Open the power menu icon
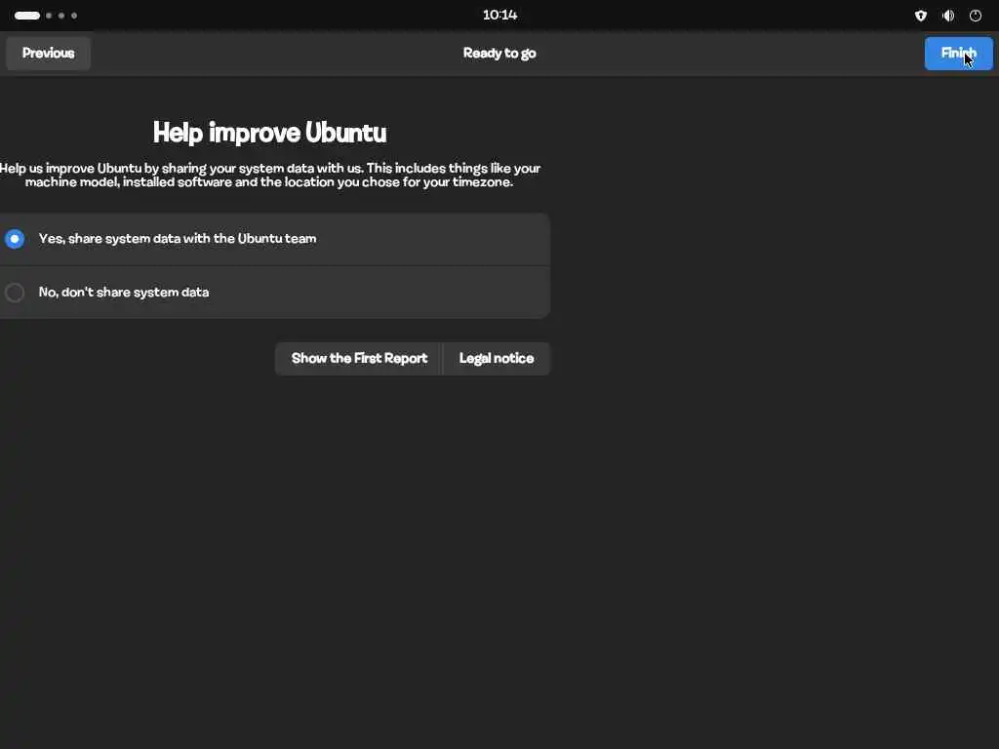This screenshot has width=999, height=749. coord(976,16)
